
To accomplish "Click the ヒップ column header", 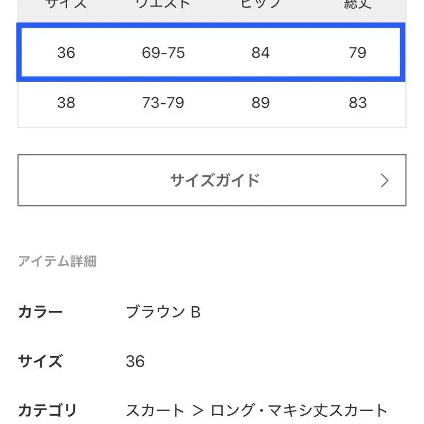I will [261, 5].
